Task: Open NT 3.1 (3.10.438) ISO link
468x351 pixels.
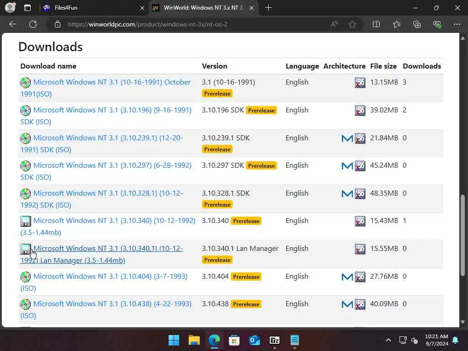Action: tap(106, 309)
